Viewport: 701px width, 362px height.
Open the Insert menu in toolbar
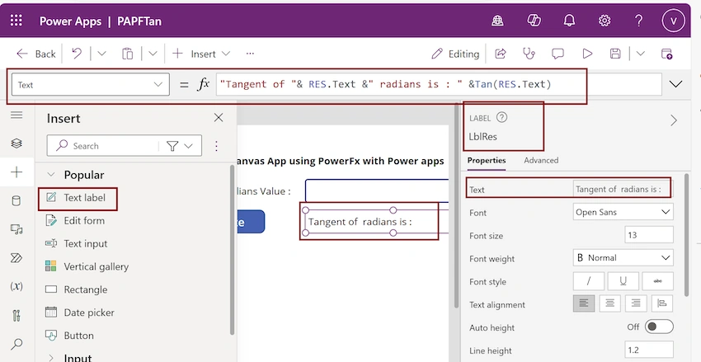coord(201,54)
